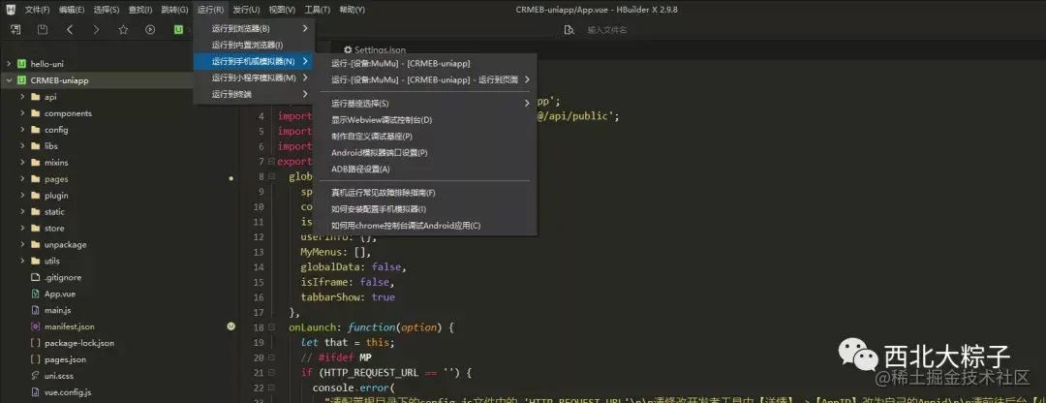Screen dimensions: 1046x403
Task: Expand the store folder
Action: 22,229
